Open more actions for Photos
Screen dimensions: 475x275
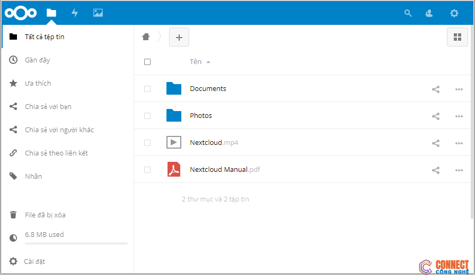(x=459, y=116)
